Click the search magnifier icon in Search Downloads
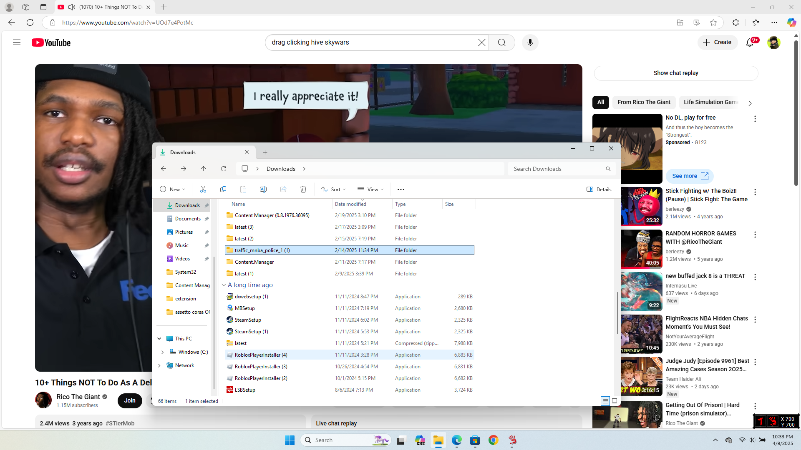Viewport: 801px width, 450px height. click(x=608, y=169)
